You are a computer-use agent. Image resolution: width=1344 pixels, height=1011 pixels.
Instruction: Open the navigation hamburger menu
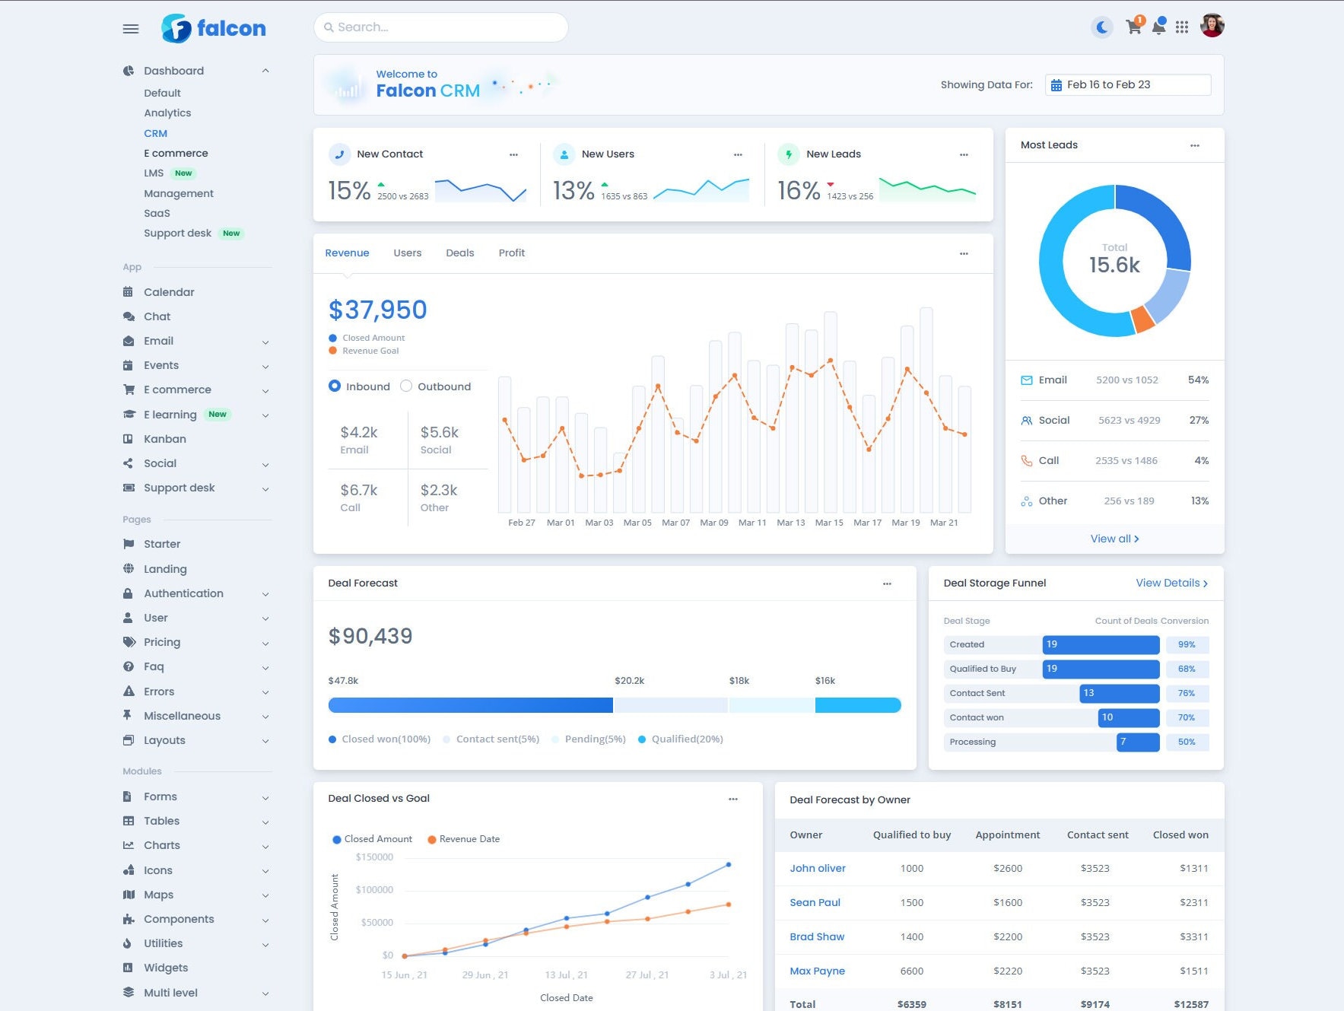tap(130, 28)
